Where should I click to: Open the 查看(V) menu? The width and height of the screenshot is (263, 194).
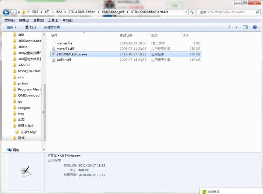click(x=39, y=20)
